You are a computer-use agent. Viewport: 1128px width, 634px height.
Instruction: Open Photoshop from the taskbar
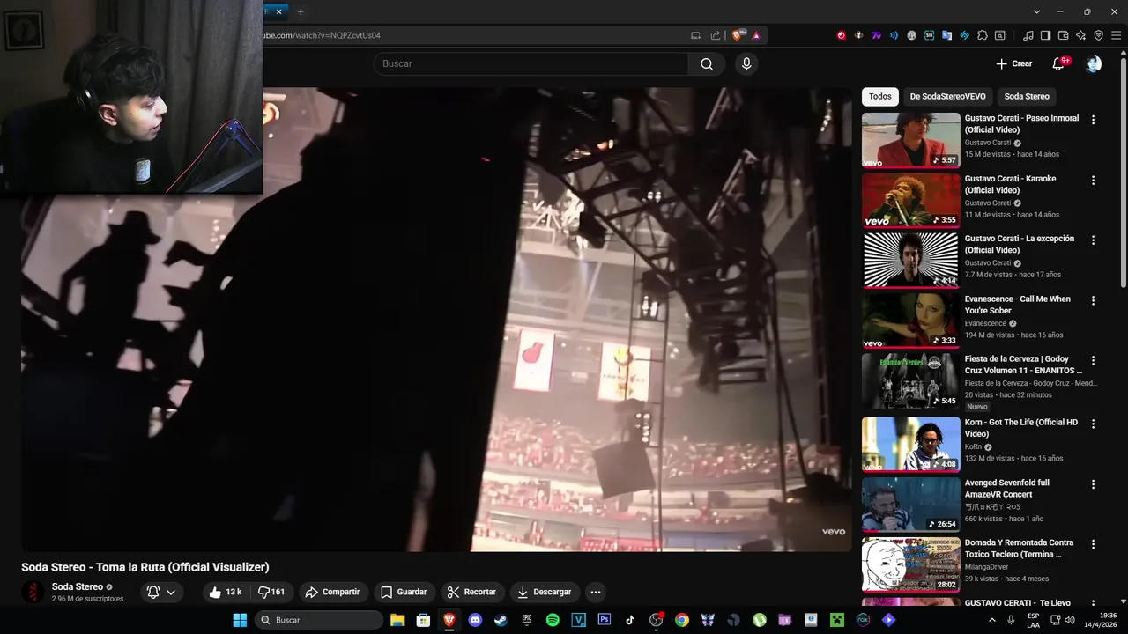605,620
